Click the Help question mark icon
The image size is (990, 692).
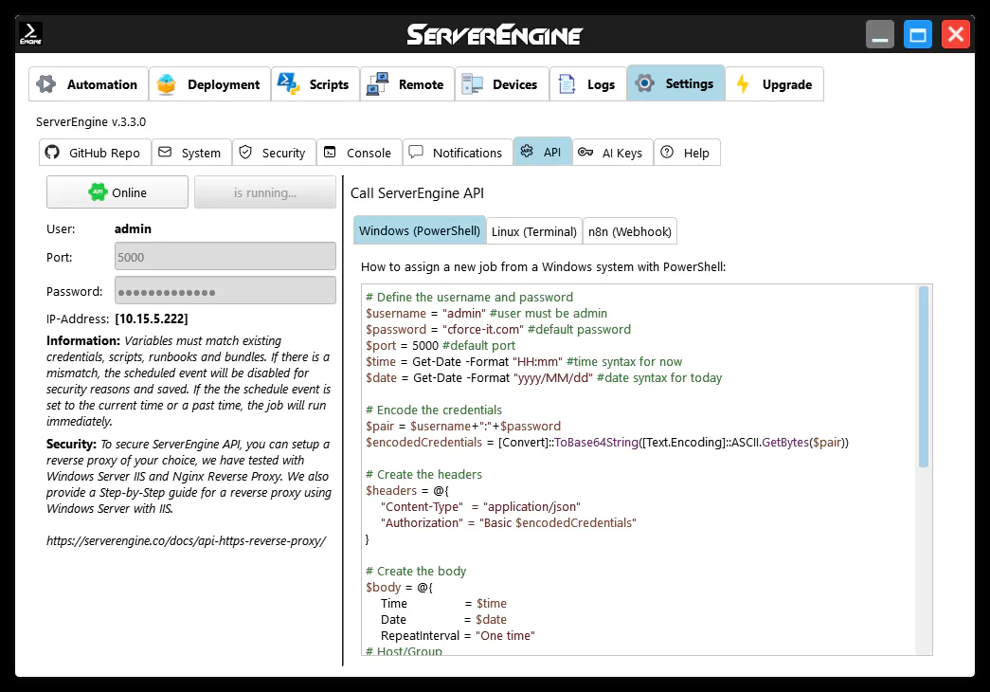(667, 153)
